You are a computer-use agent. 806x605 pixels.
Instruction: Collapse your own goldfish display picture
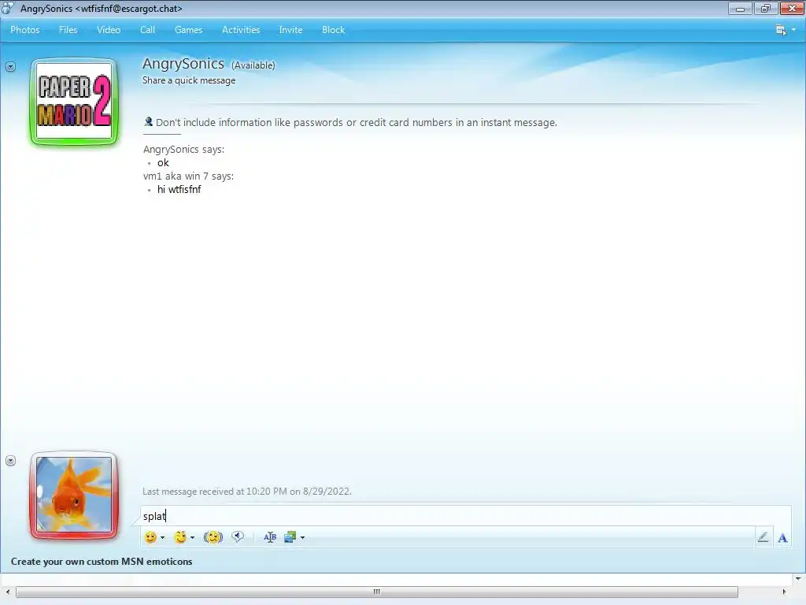tap(10, 460)
